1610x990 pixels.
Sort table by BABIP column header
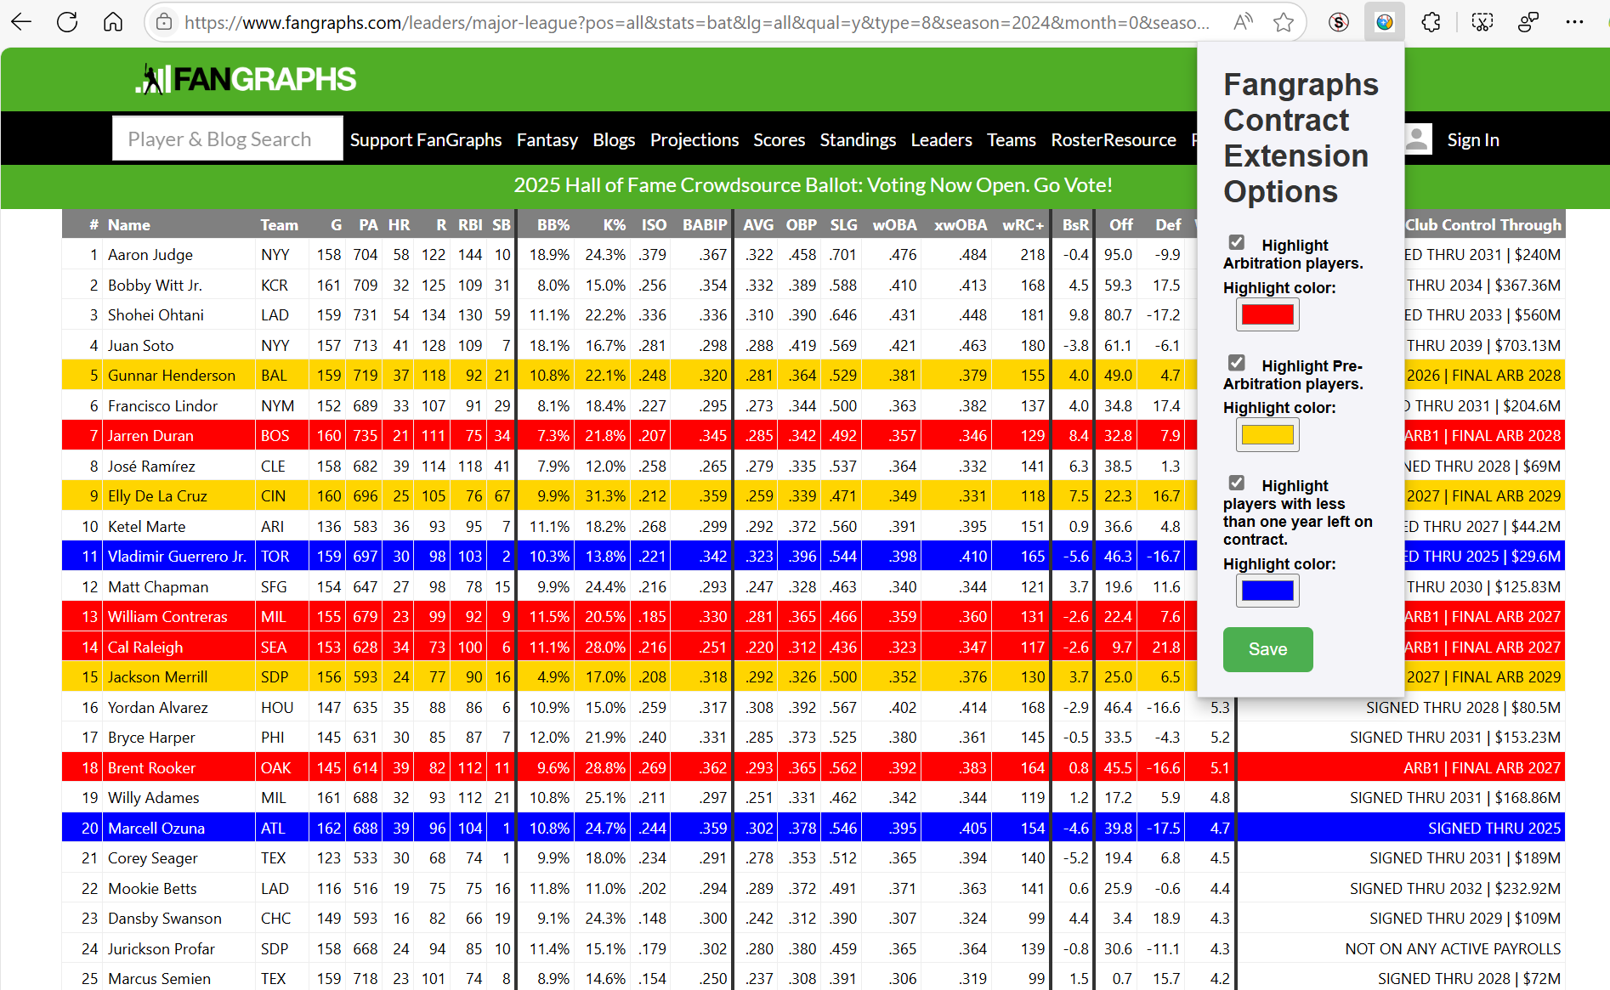[x=705, y=224]
